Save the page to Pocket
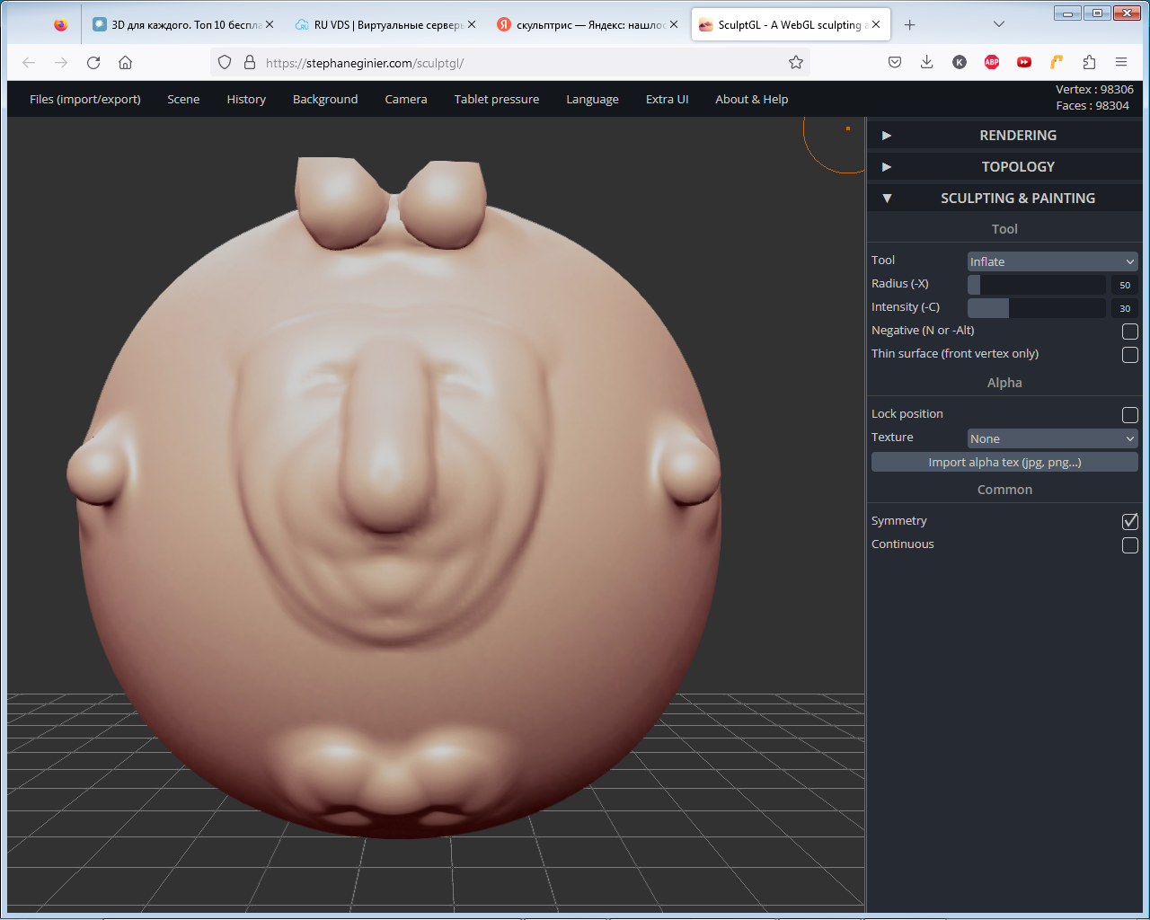 point(894,62)
